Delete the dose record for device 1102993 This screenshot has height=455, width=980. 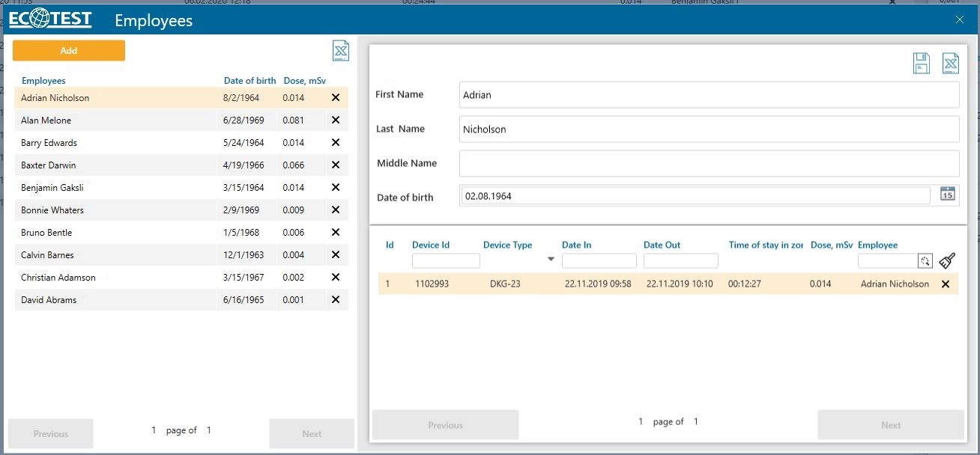(946, 284)
